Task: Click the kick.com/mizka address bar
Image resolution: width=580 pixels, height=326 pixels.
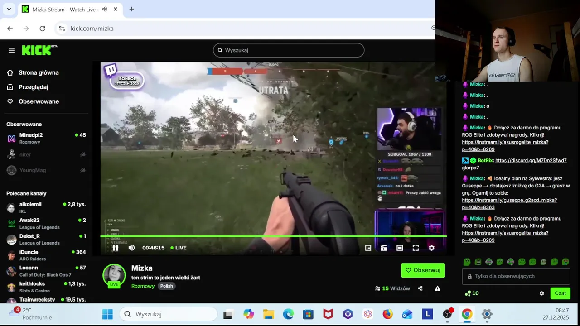Action: pyautogui.click(x=92, y=29)
